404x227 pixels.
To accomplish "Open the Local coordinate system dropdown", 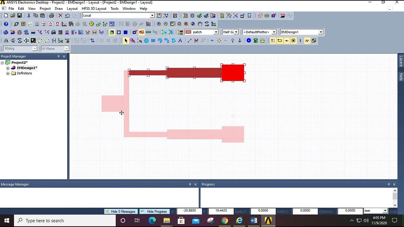I will 152,15.
